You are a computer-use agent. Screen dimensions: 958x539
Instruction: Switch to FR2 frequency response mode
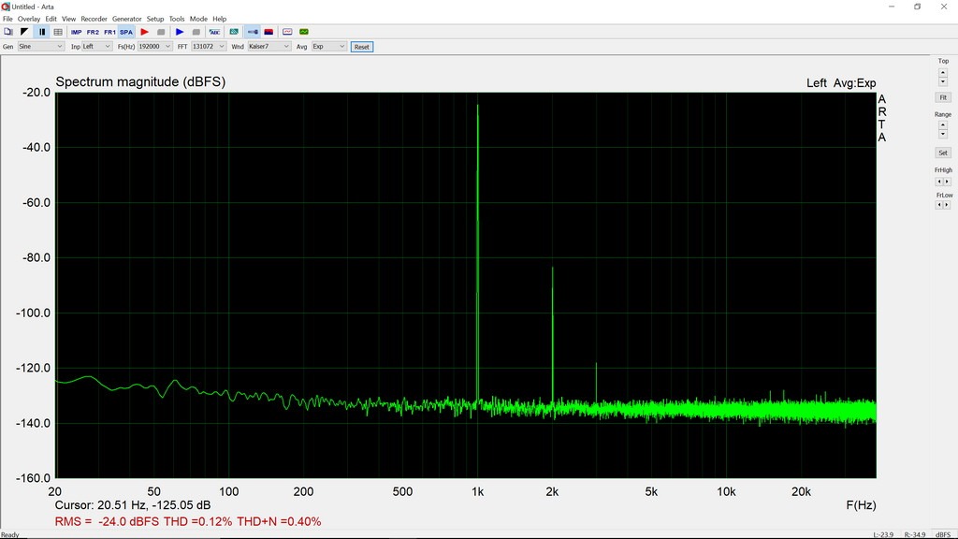point(93,32)
